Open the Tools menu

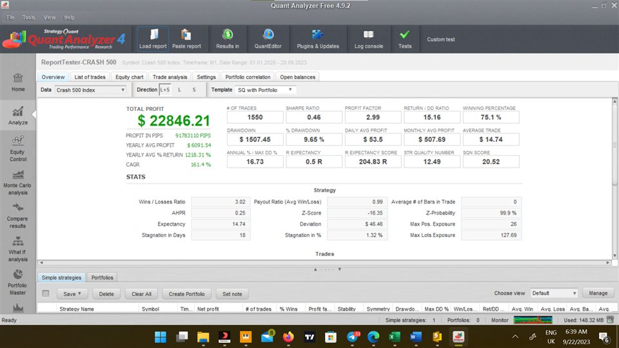click(x=28, y=17)
